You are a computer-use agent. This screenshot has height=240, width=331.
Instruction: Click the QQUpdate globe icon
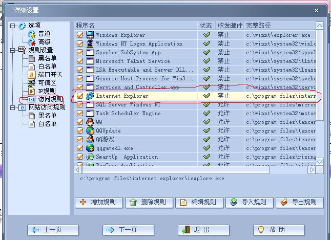(x=90, y=130)
